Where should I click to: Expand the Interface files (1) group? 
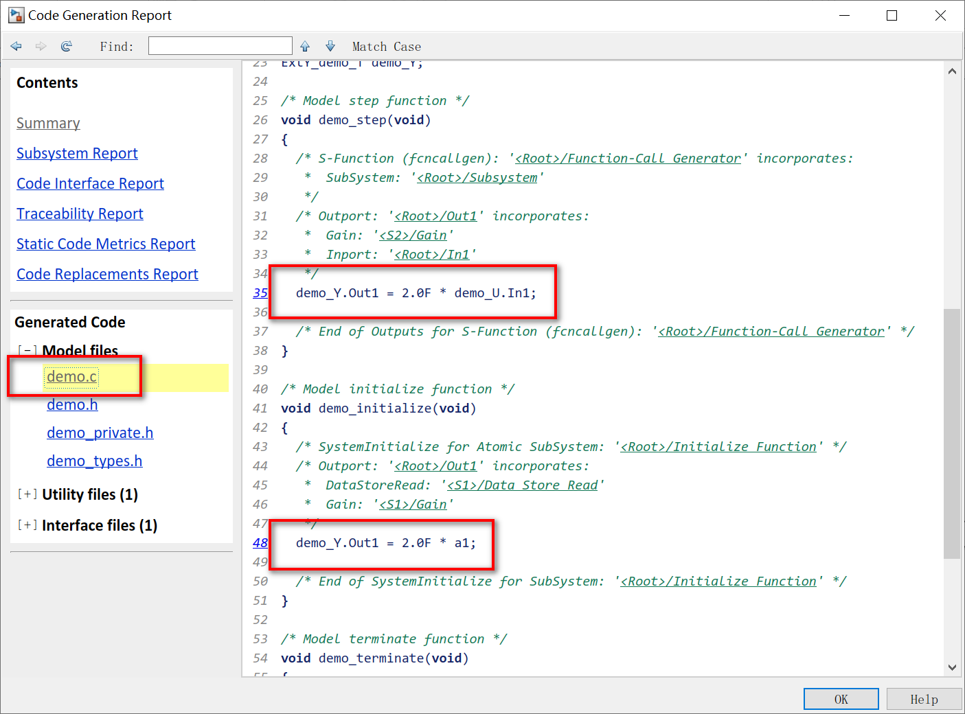tap(27, 525)
